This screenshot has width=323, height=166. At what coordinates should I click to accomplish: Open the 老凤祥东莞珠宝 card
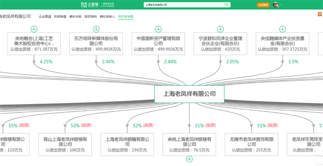pyautogui.click(x=305, y=144)
